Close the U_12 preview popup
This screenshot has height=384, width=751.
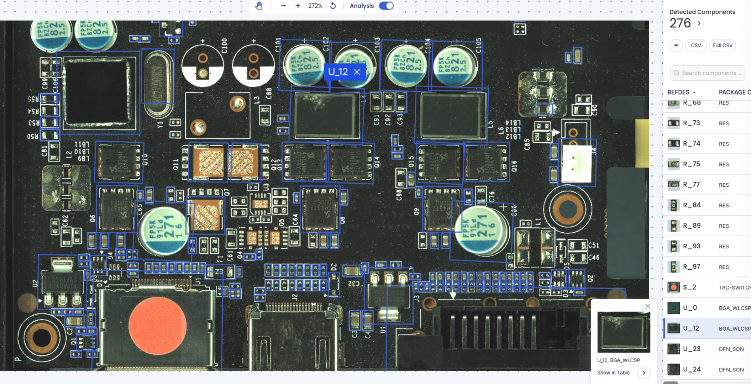(647, 306)
